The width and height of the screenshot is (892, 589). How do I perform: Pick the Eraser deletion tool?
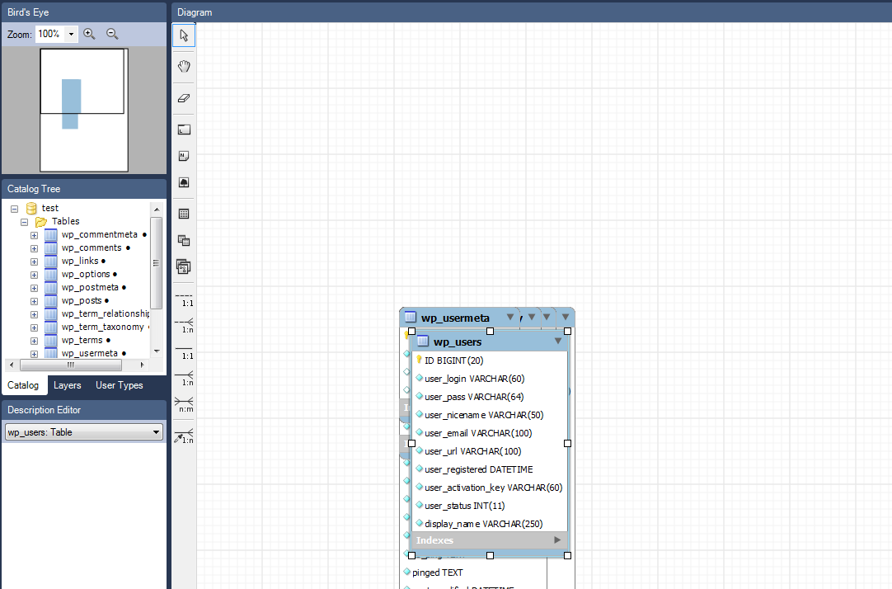pyautogui.click(x=183, y=98)
